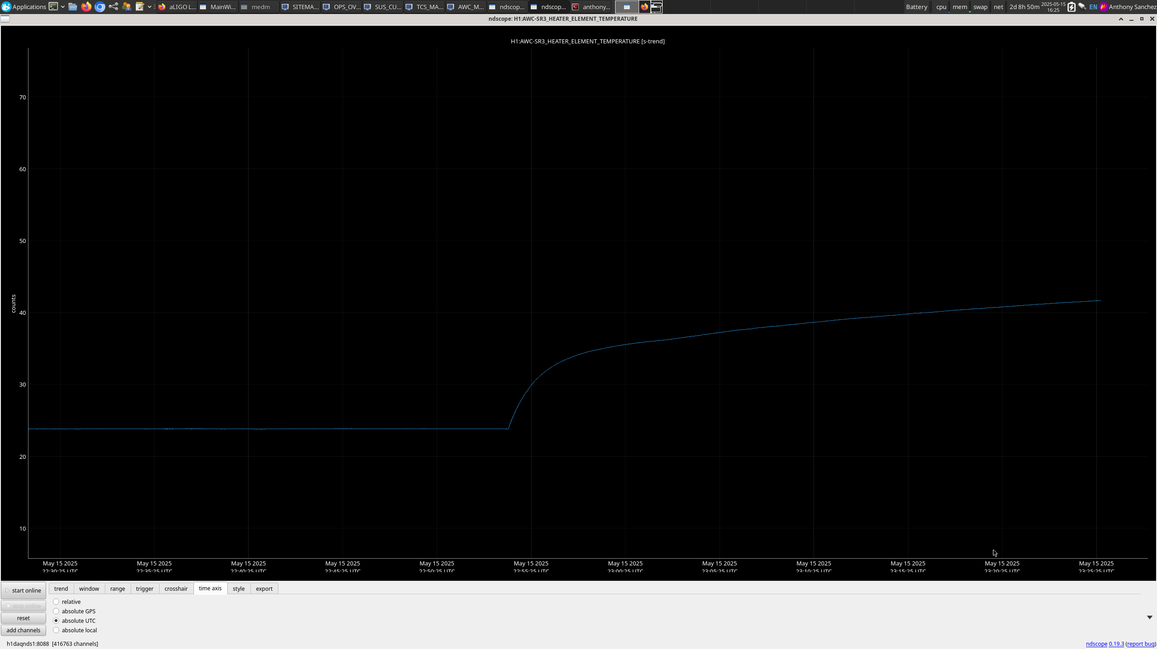Click the workspace switcher window thumbnail
Viewport: 1157px width, 649px height.
pos(626,7)
